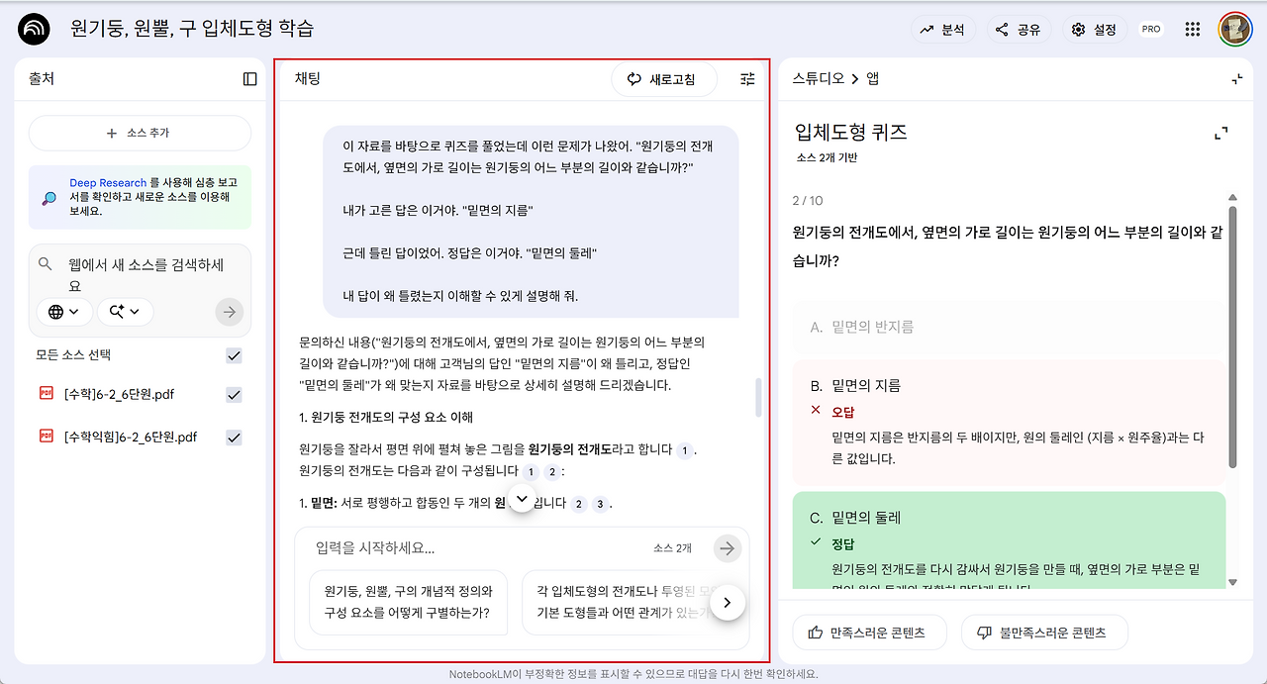Click the 2 / 10 progress indicator

pyautogui.click(x=808, y=201)
